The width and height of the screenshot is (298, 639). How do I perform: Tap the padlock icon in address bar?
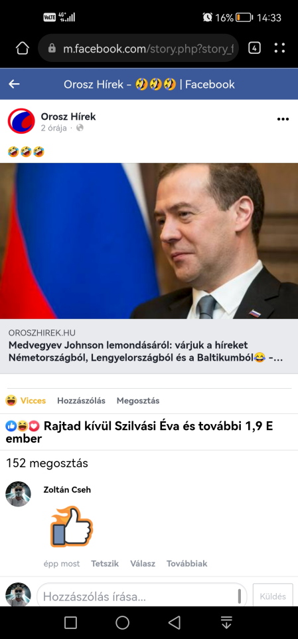tap(52, 49)
